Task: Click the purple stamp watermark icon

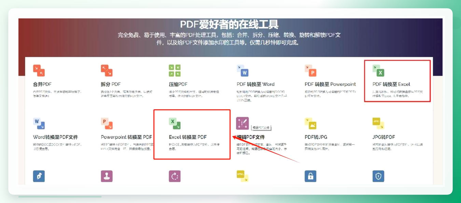Action: tap(107, 176)
